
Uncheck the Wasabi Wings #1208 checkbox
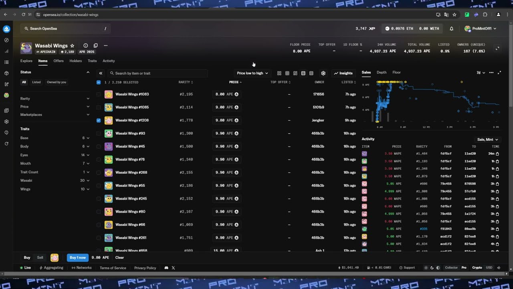[99, 120]
